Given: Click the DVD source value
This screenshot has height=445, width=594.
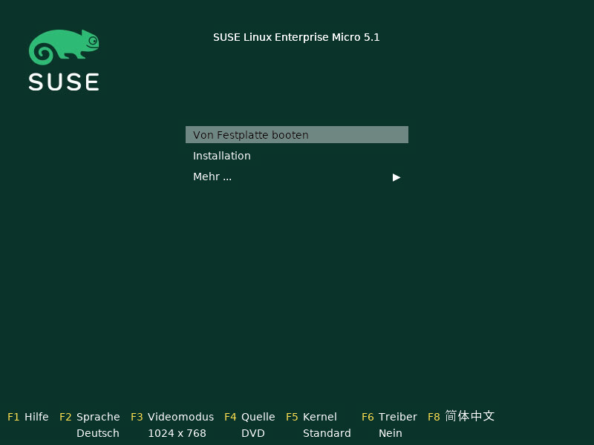Looking at the screenshot, I should pos(252,433).
